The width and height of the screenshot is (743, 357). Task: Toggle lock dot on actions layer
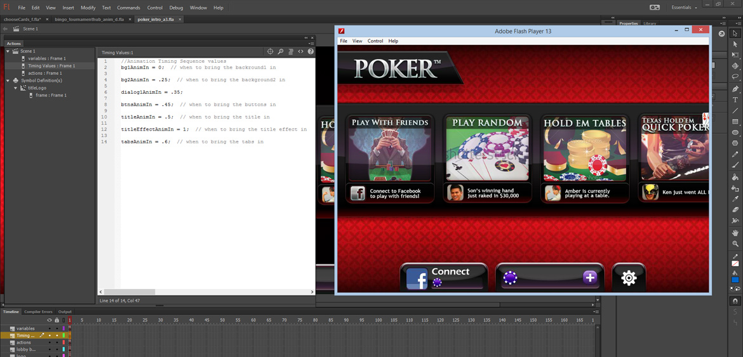tap(57, 342)
